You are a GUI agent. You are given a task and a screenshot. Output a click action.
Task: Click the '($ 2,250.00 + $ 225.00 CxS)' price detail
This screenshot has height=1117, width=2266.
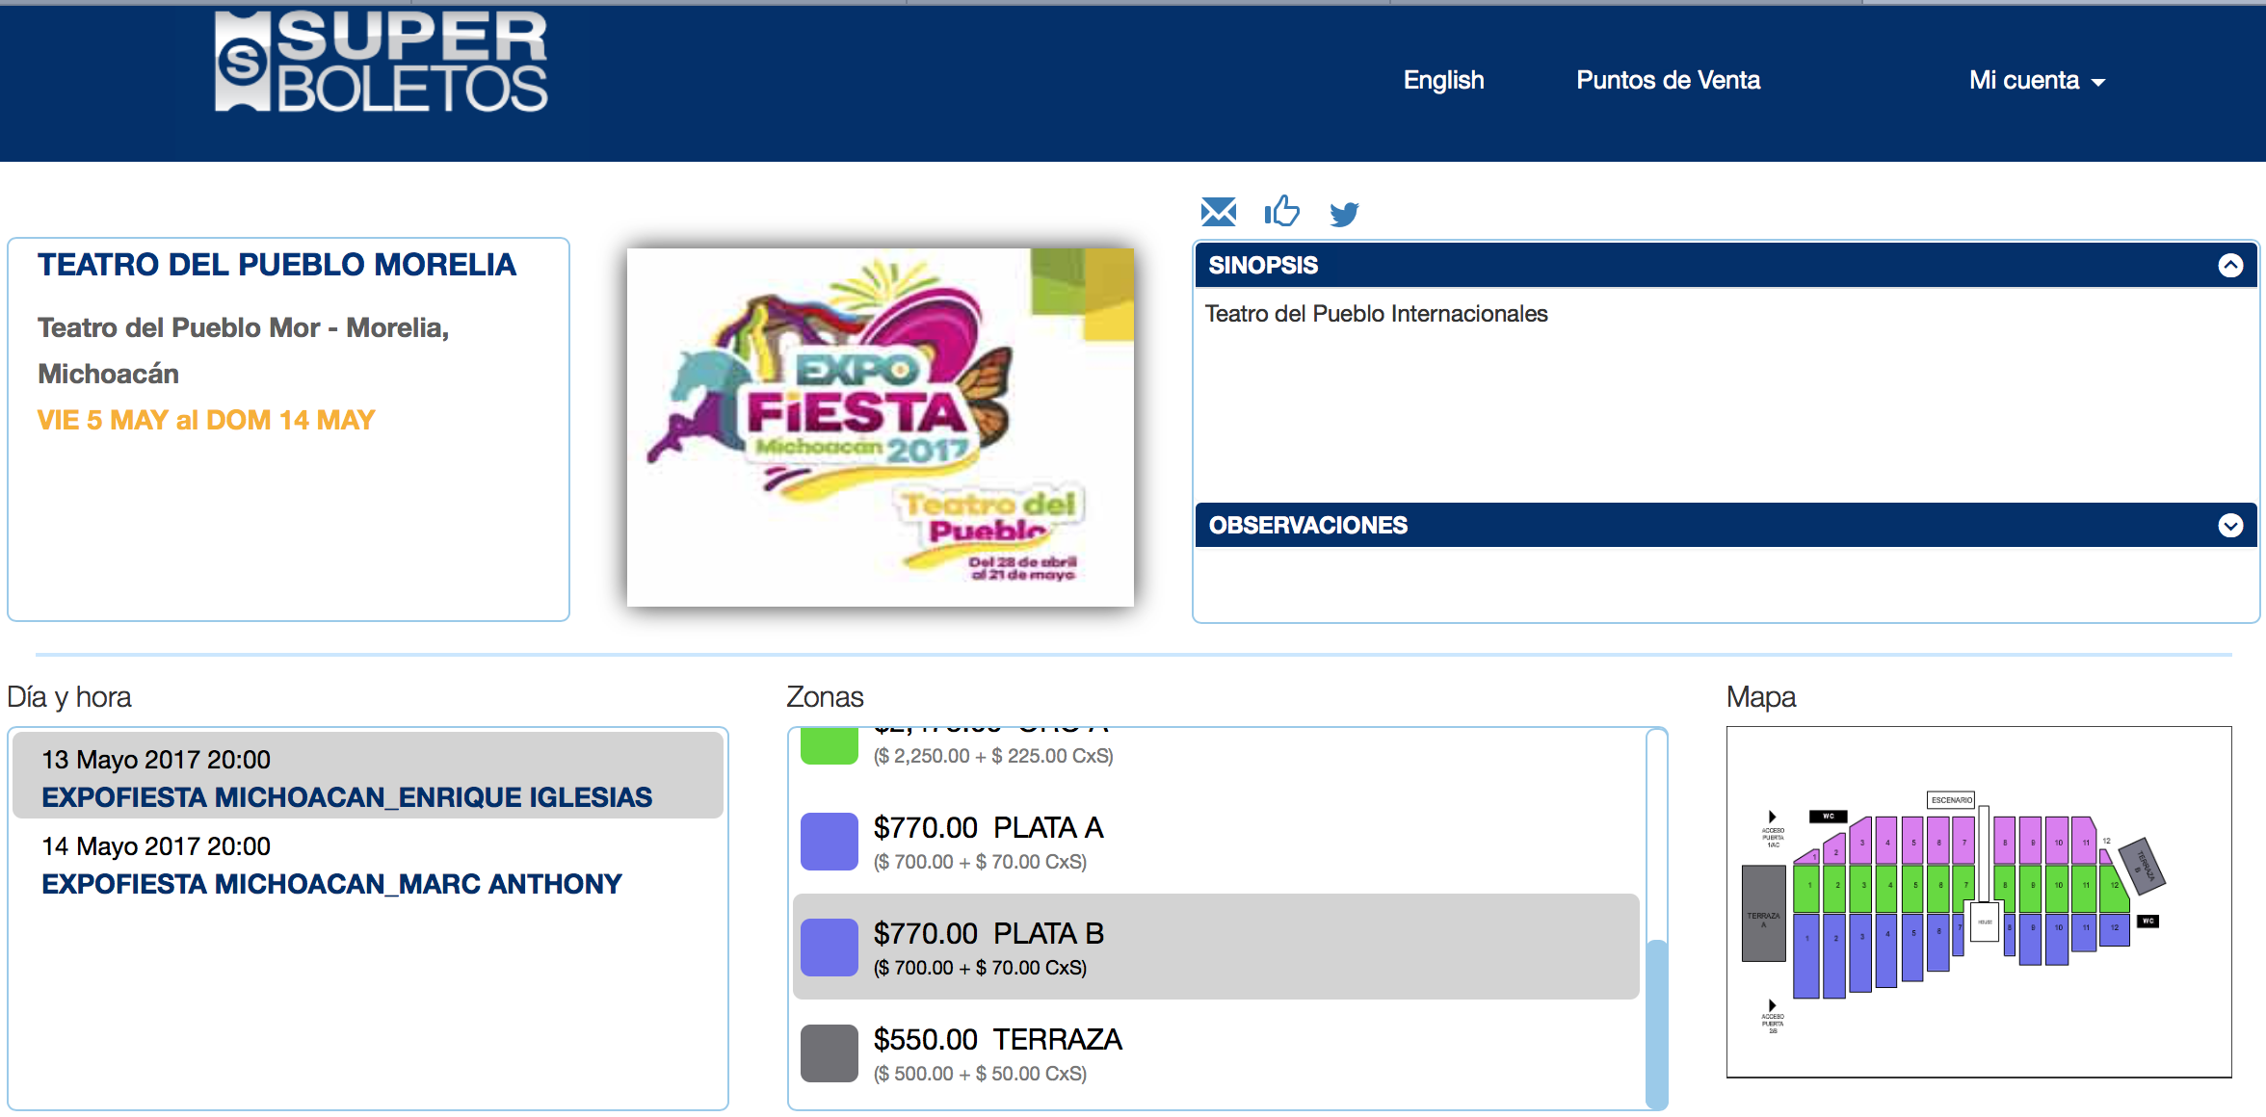[993, 756]
